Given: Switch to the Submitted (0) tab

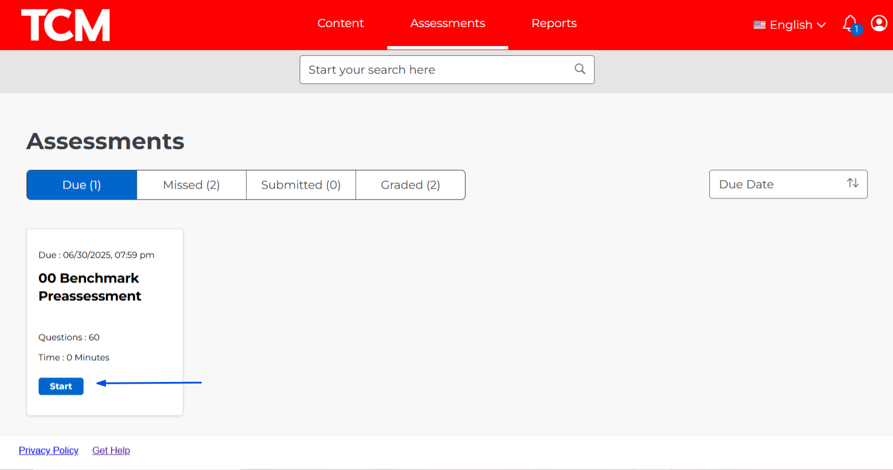Looking at the screenshot, I should [x=301, y=185].
